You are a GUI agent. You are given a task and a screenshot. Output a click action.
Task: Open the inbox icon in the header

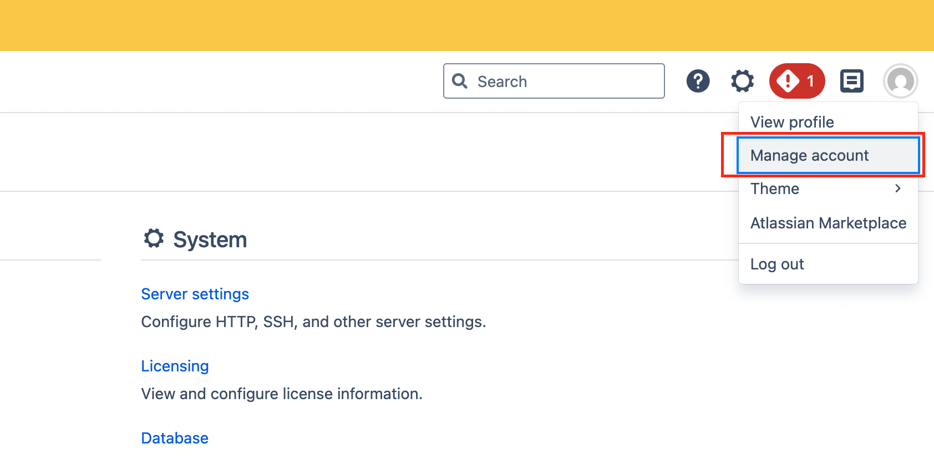point(852,81)
